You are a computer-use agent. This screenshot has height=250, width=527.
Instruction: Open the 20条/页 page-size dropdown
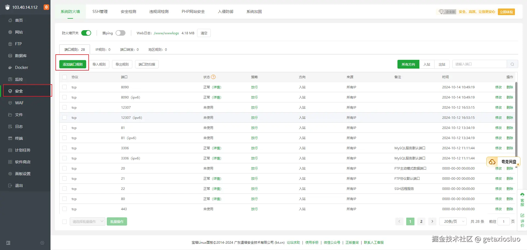pyautogui.click(x=453, y=221)
